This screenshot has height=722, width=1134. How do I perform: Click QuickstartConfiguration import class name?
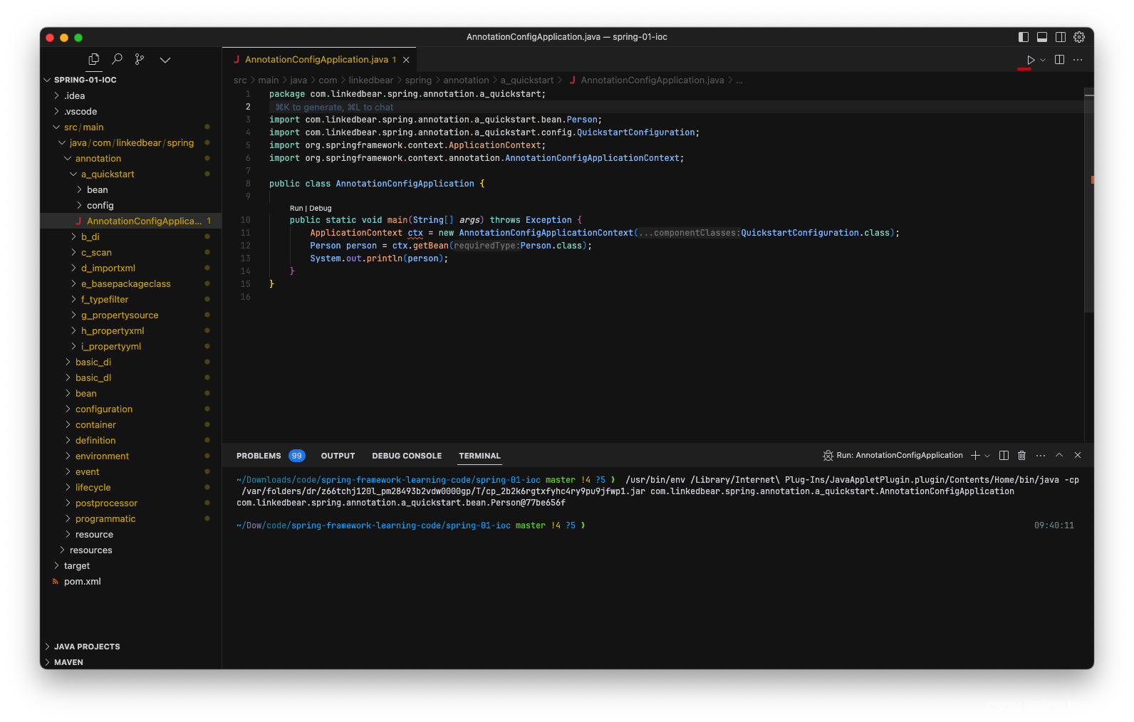[635, 132]
